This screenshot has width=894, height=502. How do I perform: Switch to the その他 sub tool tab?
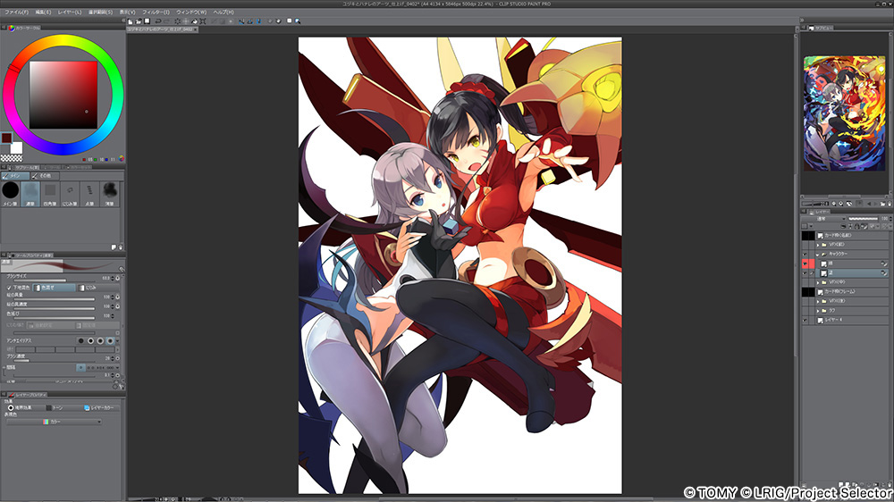[x=43, y=176]
